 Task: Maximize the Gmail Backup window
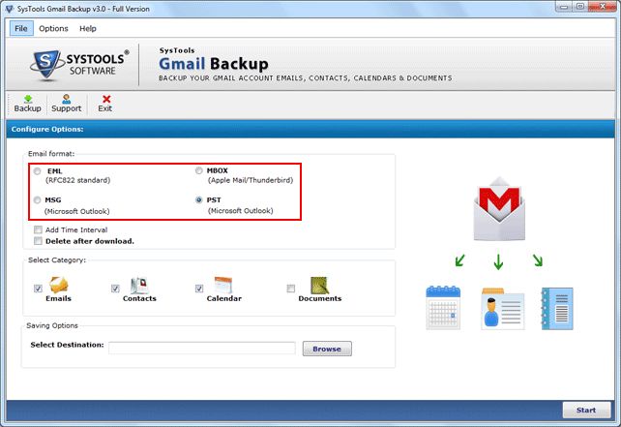(x=579, y=7)
